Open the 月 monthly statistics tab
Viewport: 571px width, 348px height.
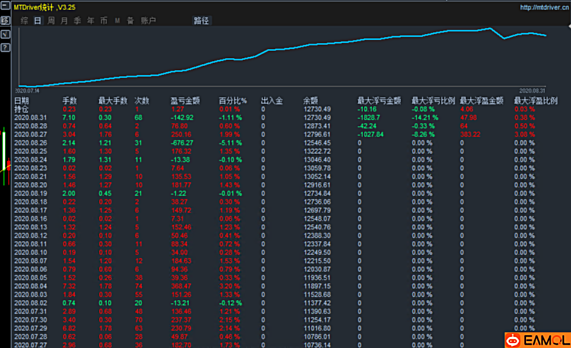[64, 21]
